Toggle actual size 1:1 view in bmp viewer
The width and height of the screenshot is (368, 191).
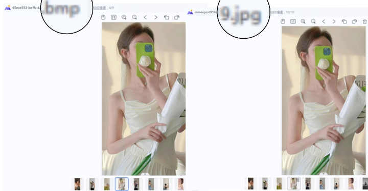[113, 17]
